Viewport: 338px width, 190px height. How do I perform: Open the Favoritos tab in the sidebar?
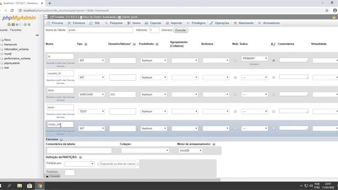[x=15, y=30]
